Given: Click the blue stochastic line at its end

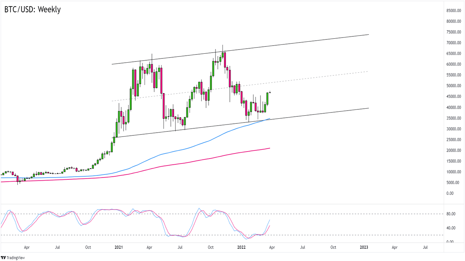Looking at the screenshot, I should (269, 220).
